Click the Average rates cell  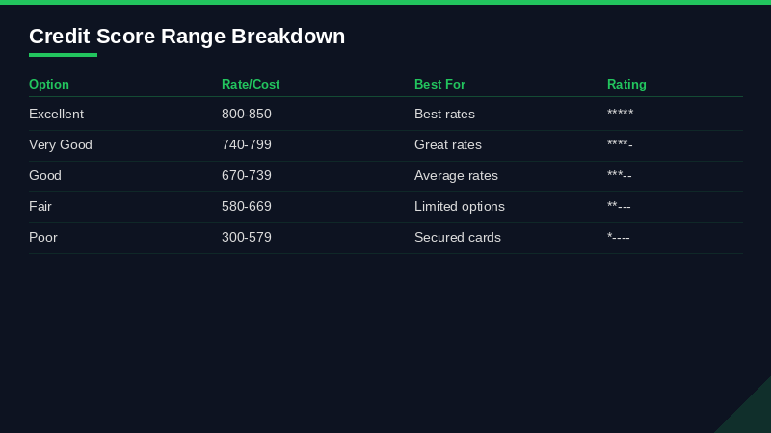pyautogui.click(x=456, y=176)
